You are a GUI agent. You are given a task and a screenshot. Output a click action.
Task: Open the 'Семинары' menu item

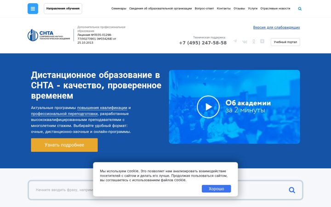pyautogui.click(x=119, y=9)
